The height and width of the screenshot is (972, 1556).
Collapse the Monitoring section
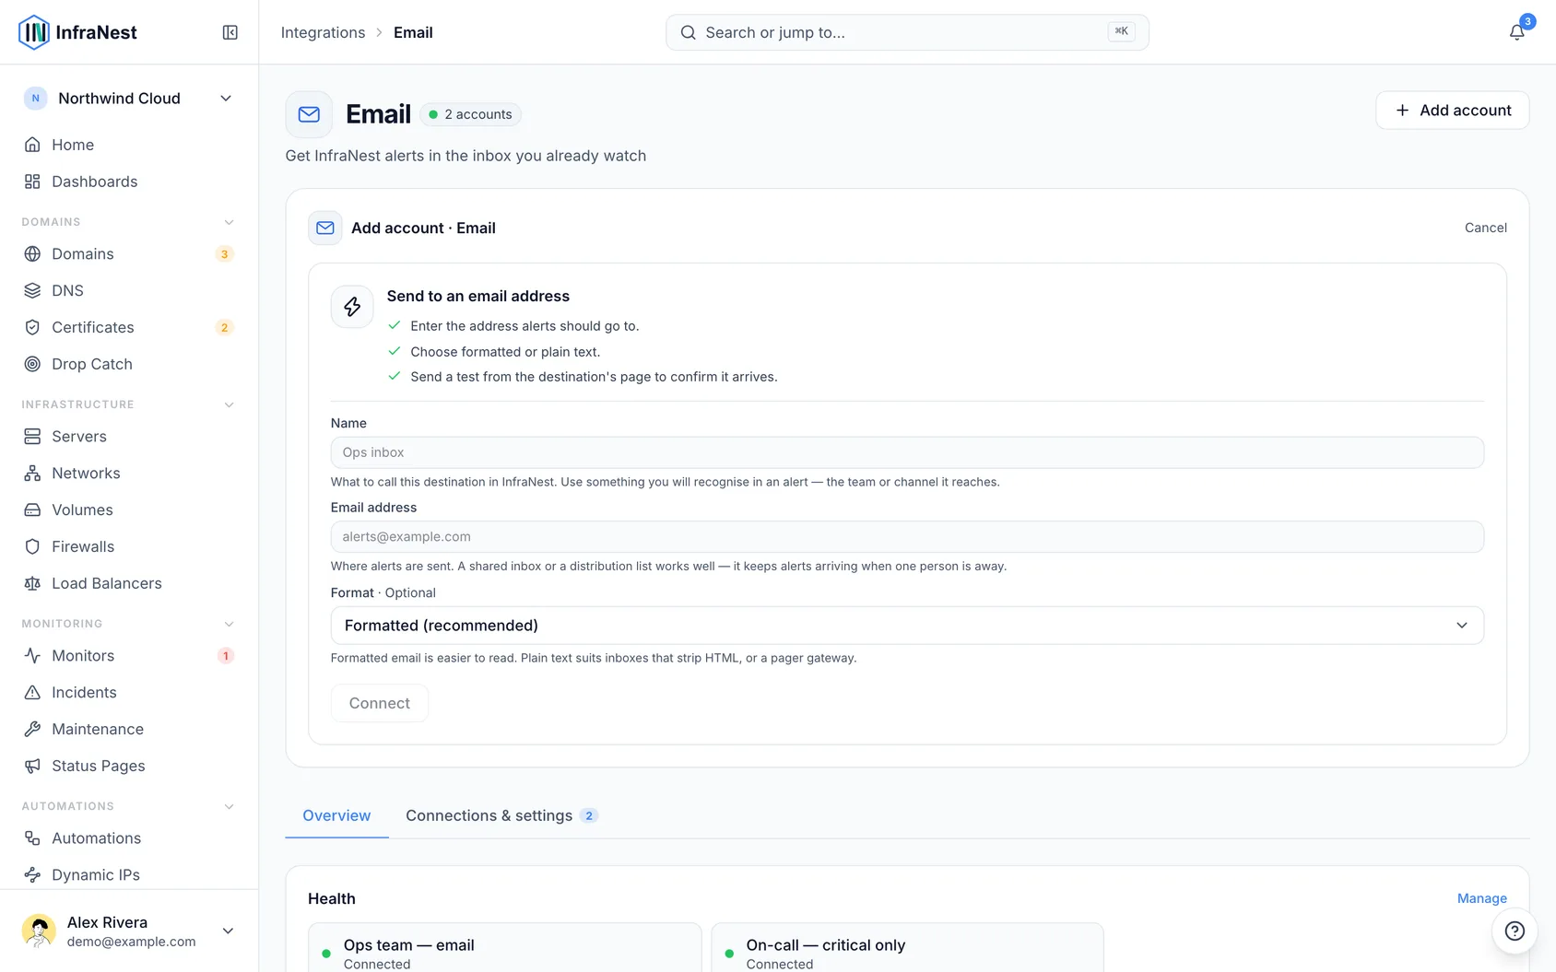pyautogui.click(x=229, y=624)
